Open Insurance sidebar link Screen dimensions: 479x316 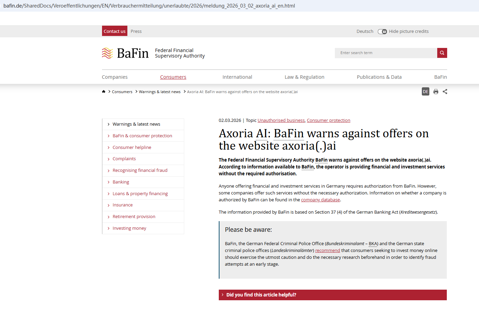pyautogui.click(x=123, y=205)
